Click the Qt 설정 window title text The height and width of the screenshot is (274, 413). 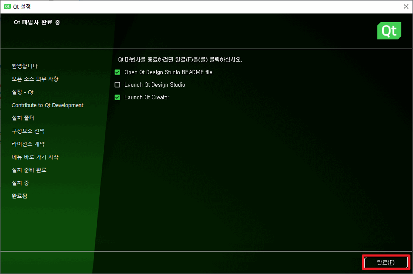(22, 7)
